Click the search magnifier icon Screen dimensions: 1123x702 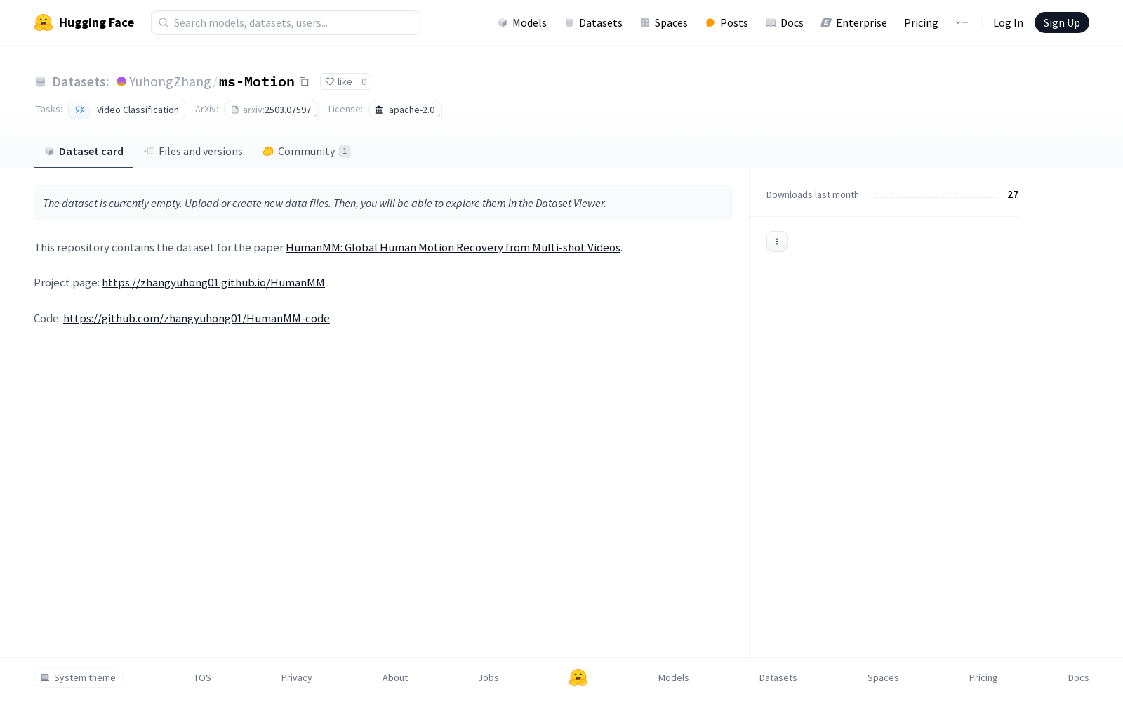pyautogui.click(x=164, y=22)
